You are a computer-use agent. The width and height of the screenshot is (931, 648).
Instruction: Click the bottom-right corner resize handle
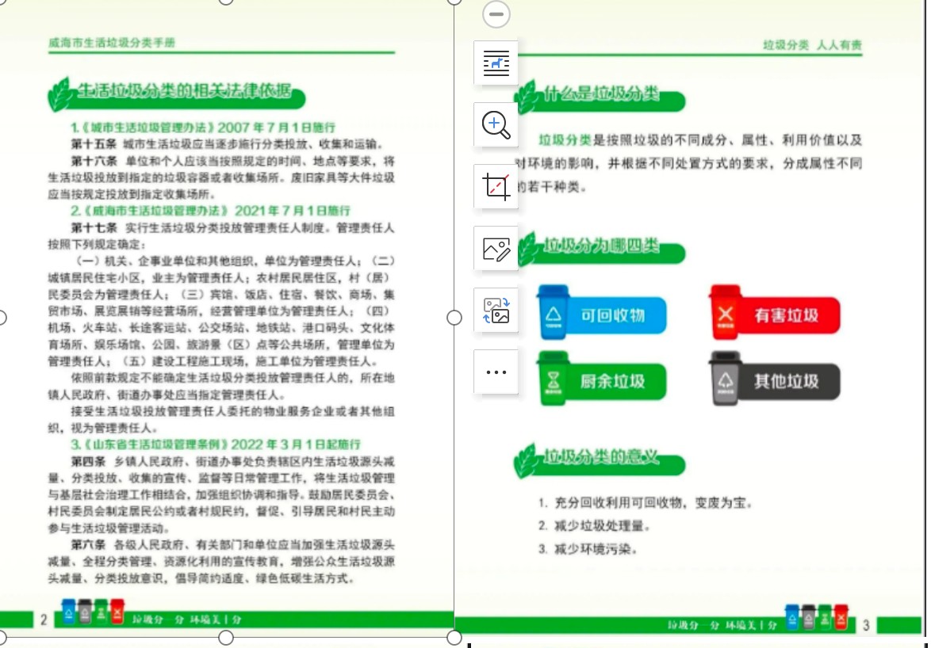(454, 637)
